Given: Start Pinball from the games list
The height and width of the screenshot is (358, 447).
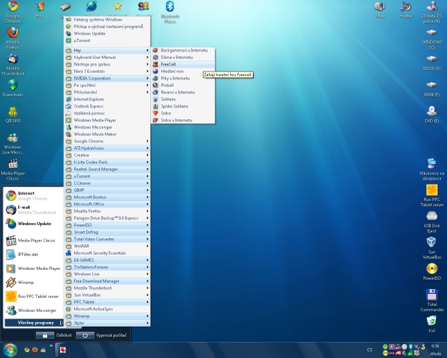Looking at the screenshot, I should click(x=167, y=85).
